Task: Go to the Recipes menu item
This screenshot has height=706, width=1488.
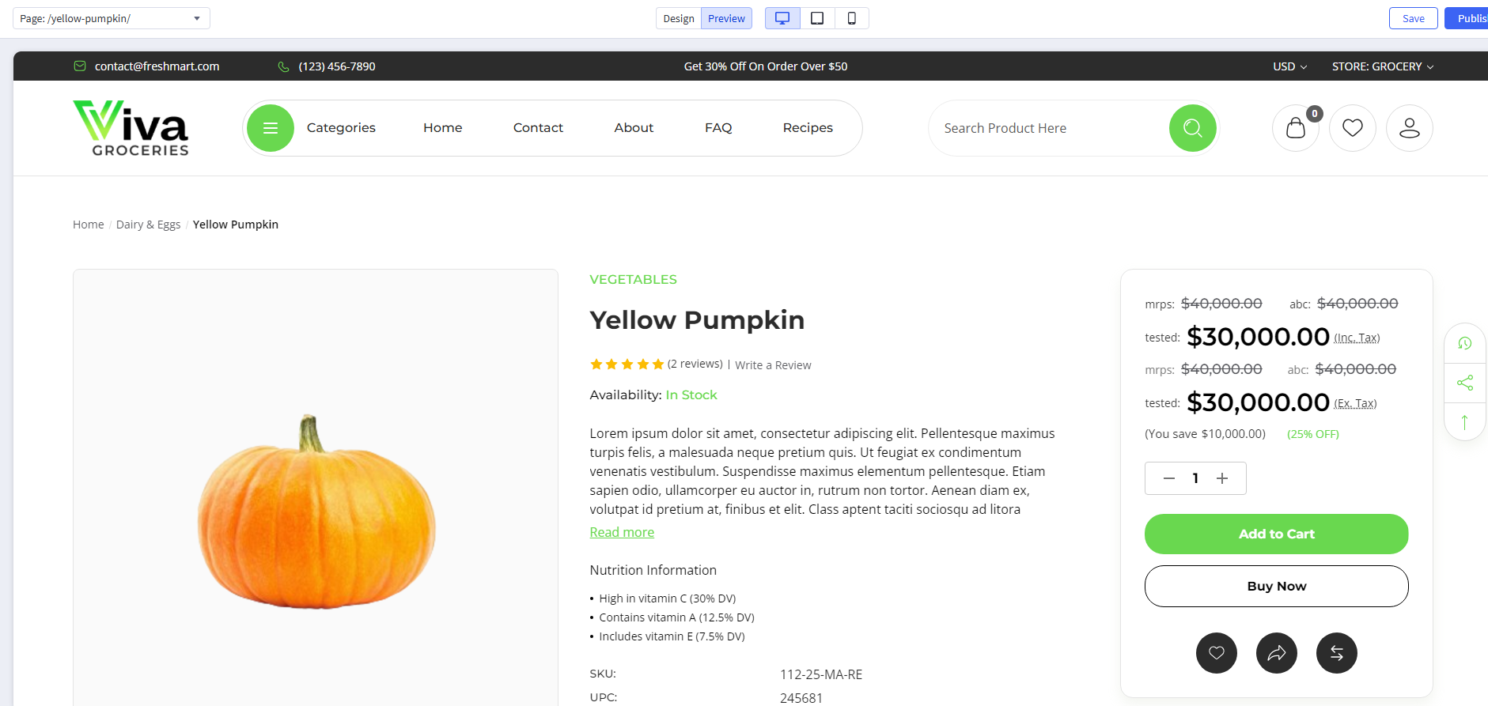Action: pyautogui.click(x=808, y=128)
